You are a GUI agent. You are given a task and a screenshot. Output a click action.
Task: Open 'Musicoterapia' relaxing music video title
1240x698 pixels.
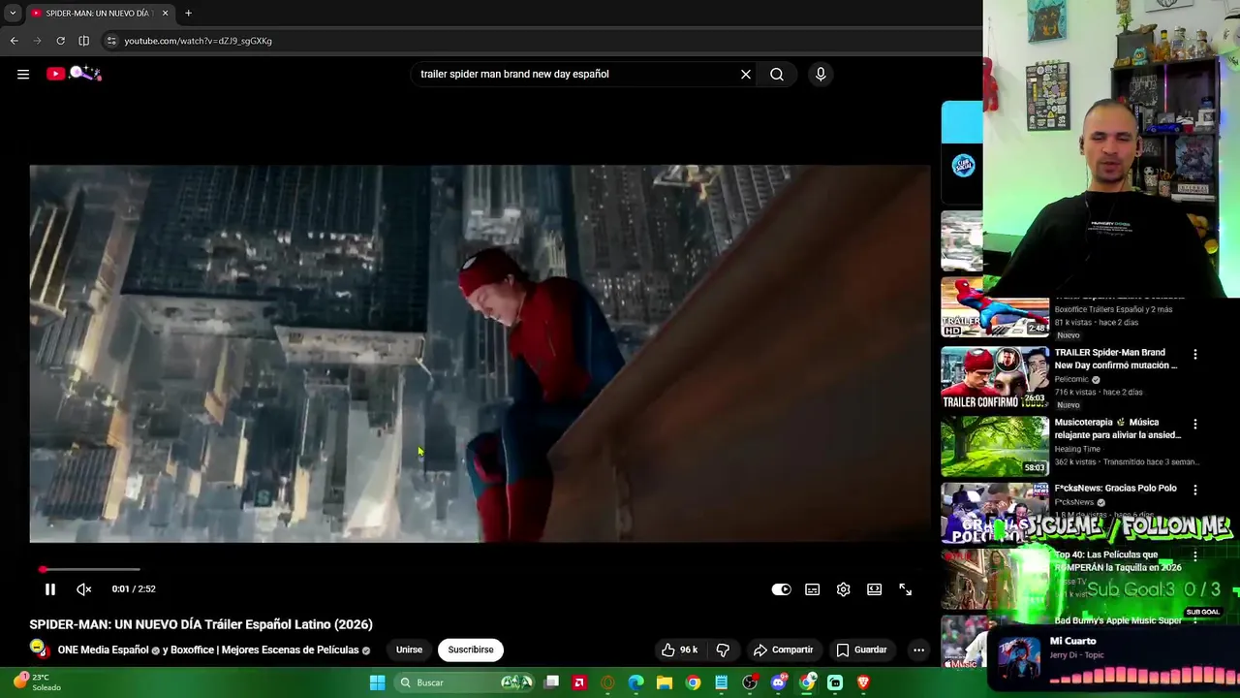tap(1117, 428)
